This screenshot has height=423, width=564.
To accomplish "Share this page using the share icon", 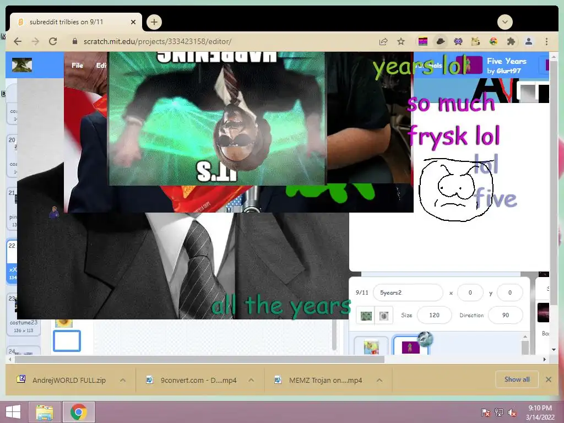I will (x=383, y=42).
